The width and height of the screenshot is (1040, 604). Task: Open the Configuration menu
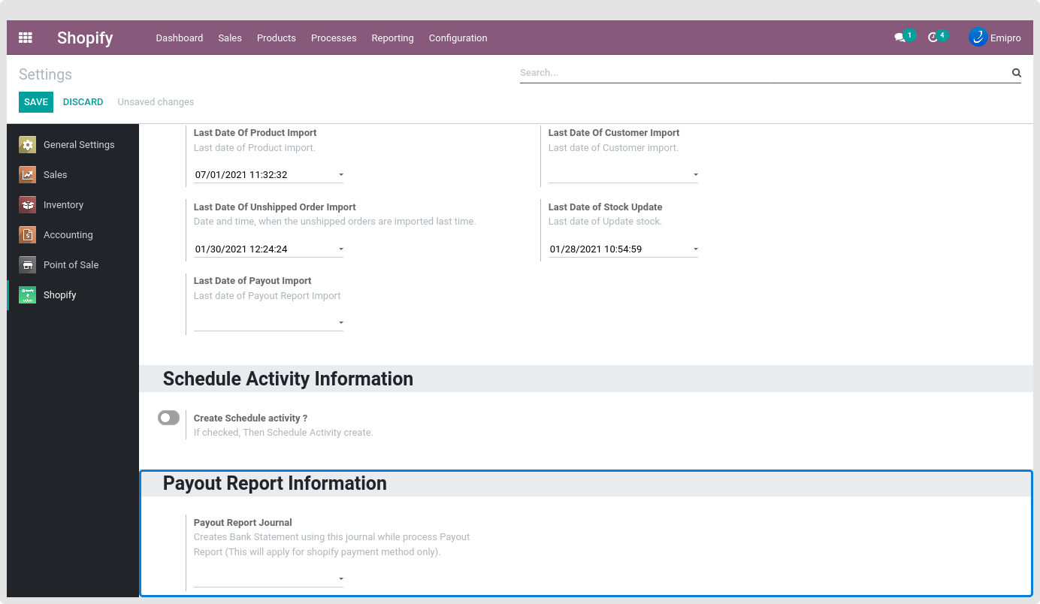(458, 38)
